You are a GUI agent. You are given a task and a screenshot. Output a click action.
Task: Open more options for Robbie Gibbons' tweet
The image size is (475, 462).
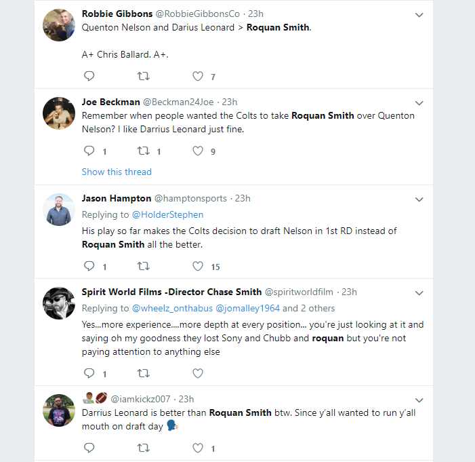tap(419, 14)
